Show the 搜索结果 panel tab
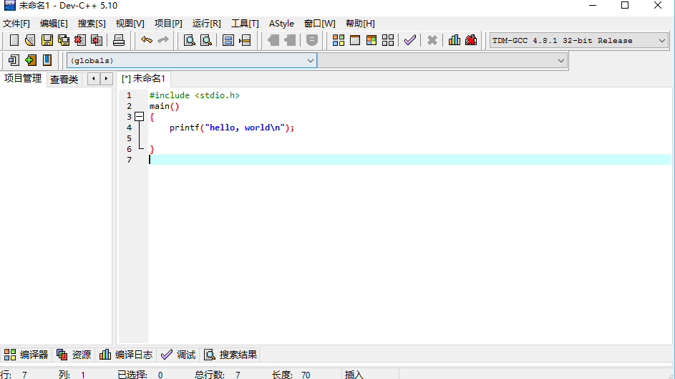 pos(231,355)
